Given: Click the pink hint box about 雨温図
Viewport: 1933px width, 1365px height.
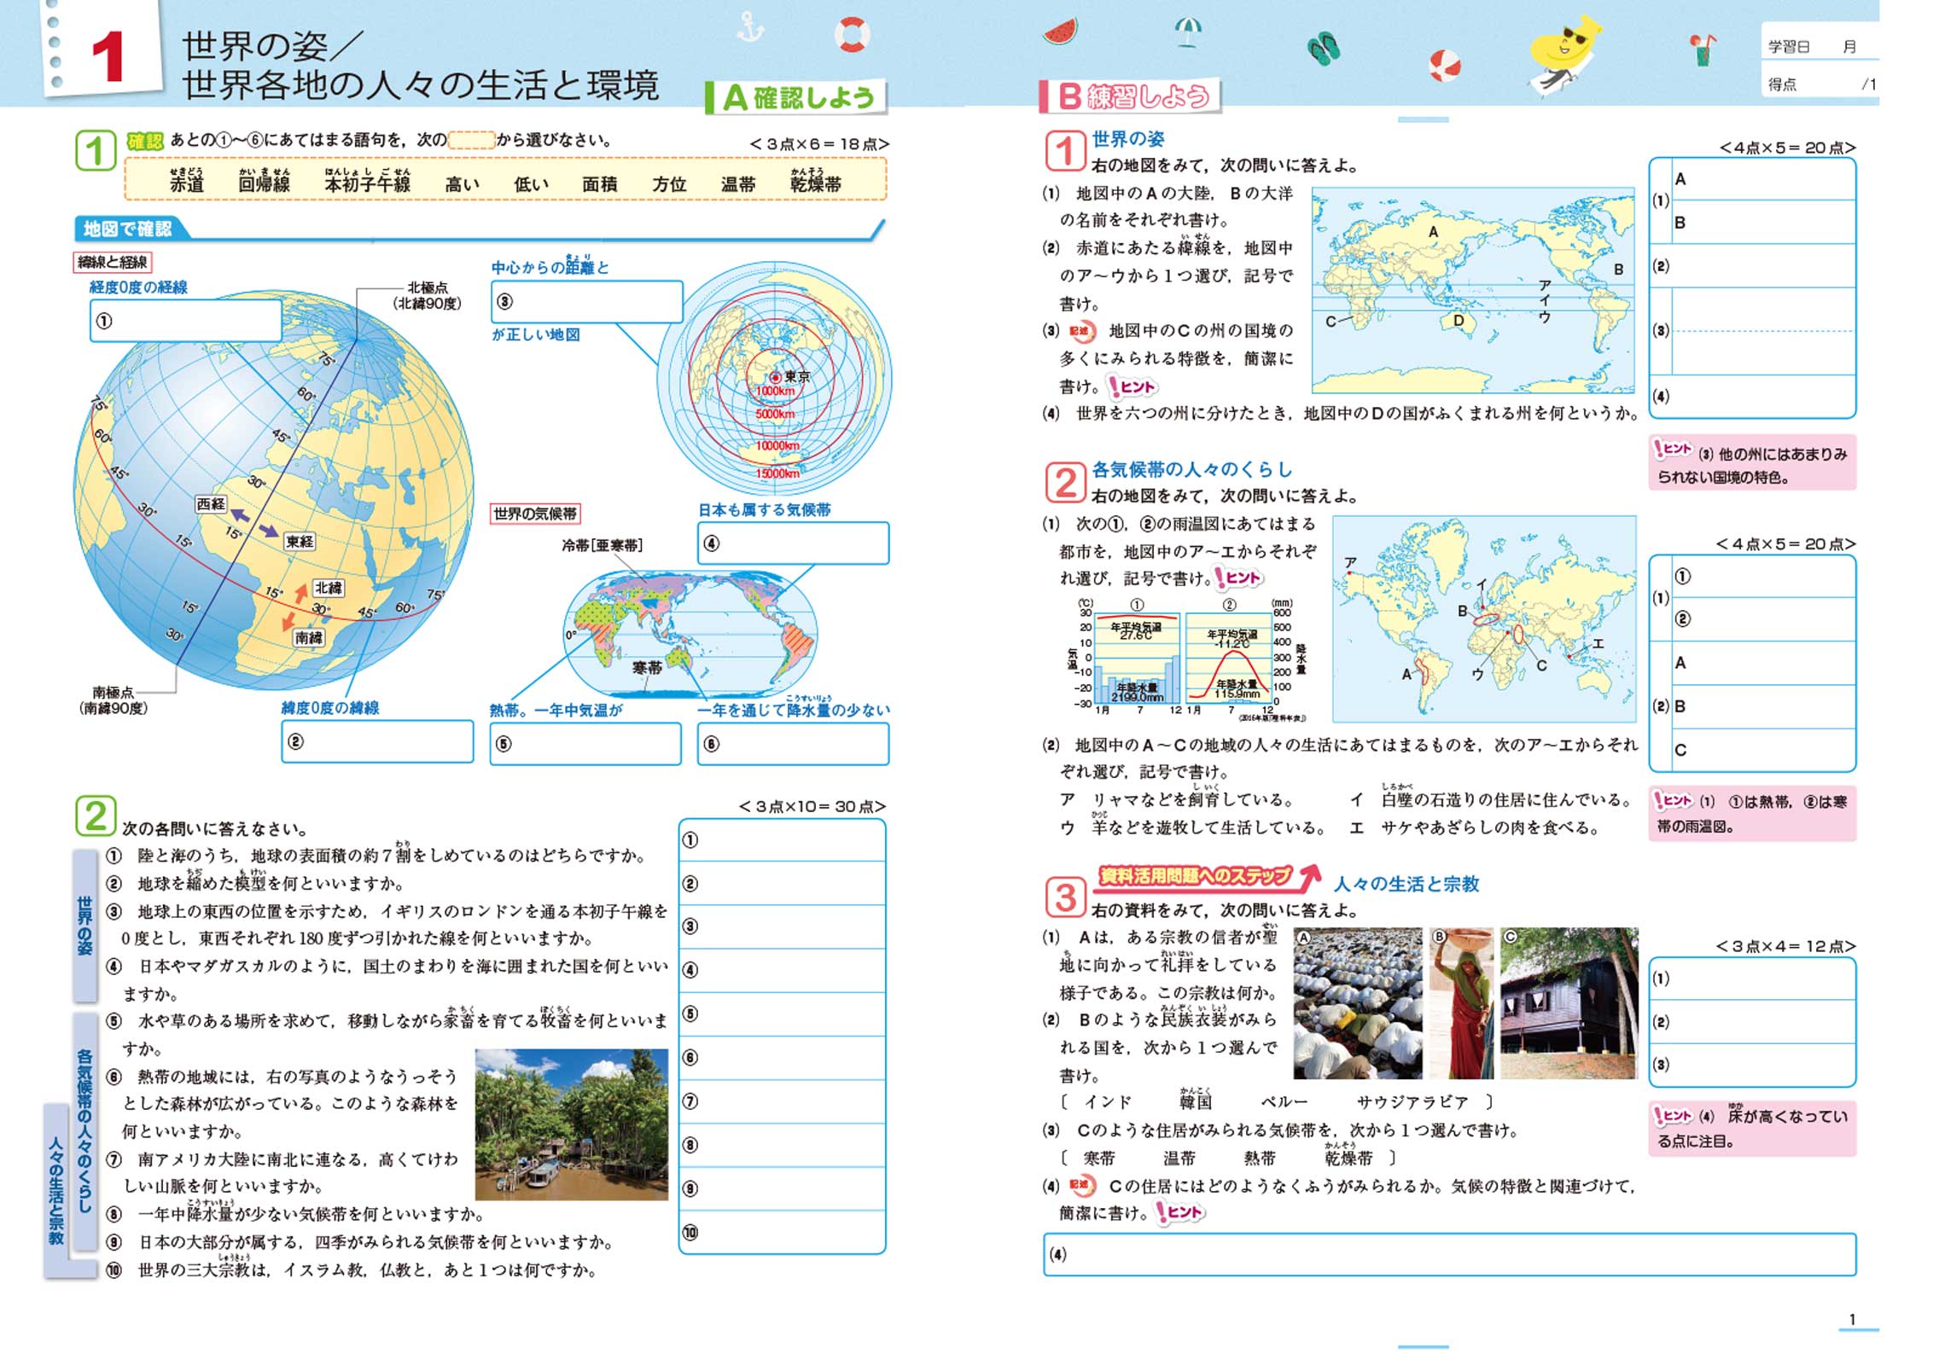Looking at the screenshot, I should pos(1752,813).
